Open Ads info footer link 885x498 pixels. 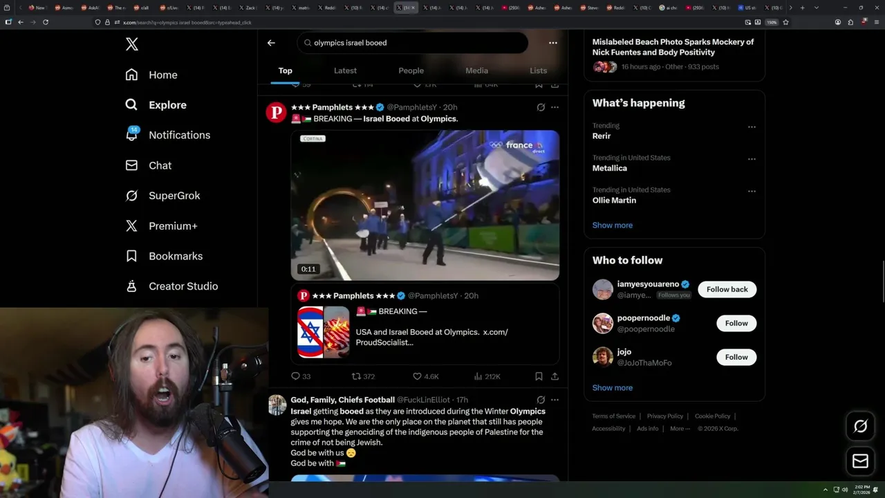point(648,429)
